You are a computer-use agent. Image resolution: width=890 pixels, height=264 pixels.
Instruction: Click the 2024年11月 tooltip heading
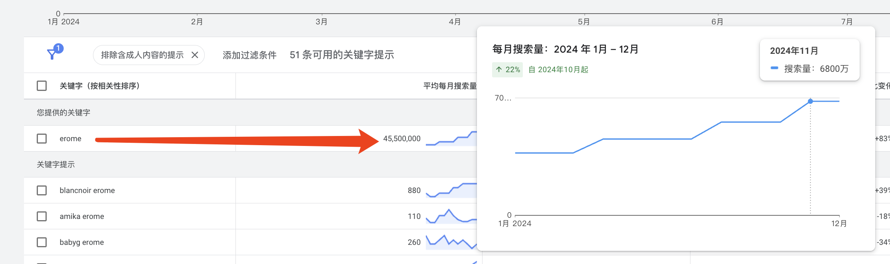794,51
